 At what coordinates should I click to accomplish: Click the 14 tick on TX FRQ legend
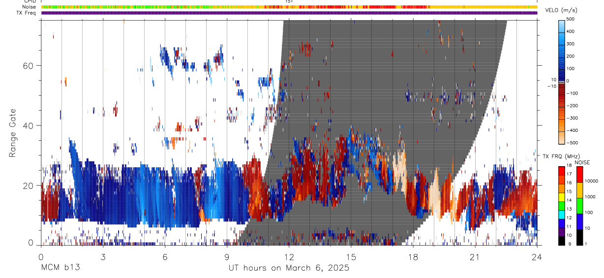(569, 201)
